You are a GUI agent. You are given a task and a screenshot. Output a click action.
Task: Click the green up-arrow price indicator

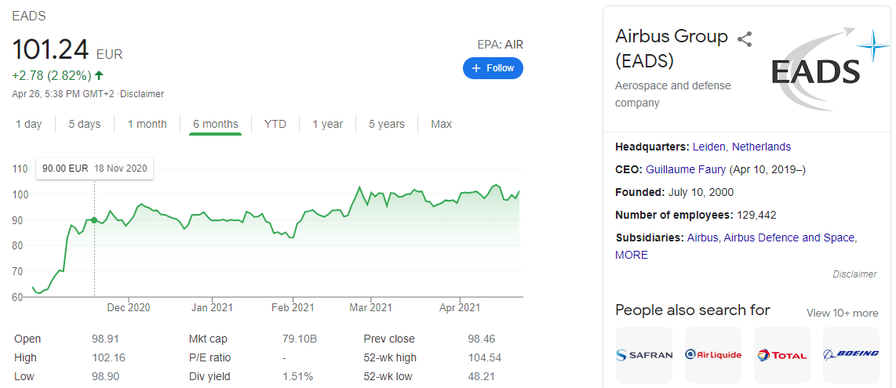pyautogui.click(x=99, y=75)
